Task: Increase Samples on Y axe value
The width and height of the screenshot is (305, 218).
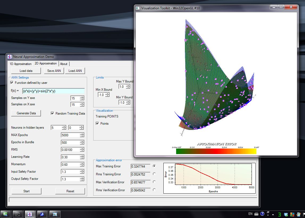Action: [82, 97]
